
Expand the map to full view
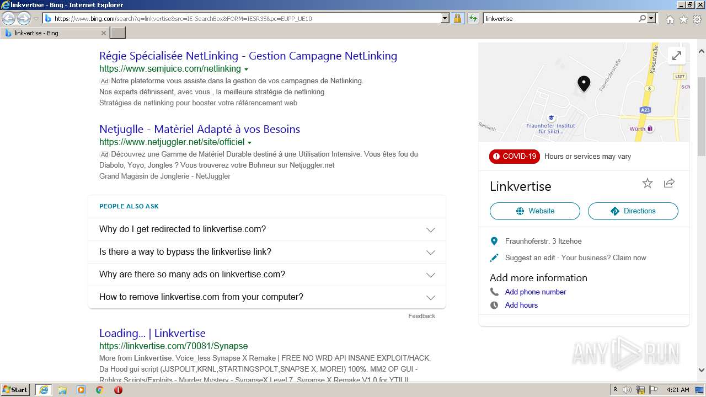point(676,56)
